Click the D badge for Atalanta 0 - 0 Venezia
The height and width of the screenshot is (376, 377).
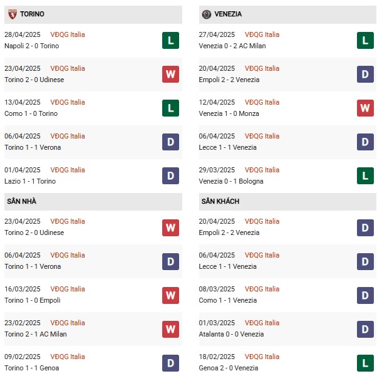(365, 329)
